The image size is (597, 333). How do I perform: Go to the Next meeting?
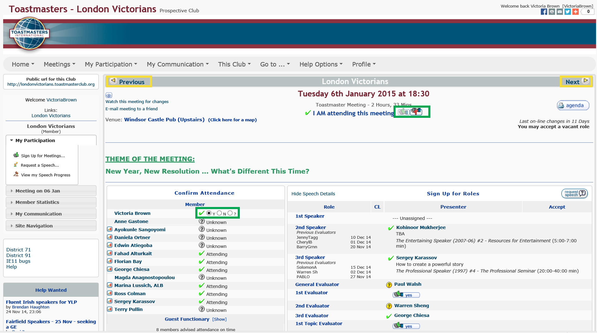(x=576, y=82)
